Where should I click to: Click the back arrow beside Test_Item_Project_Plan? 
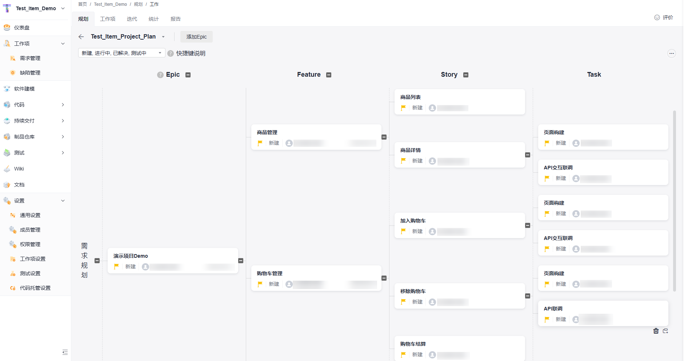coord(81,37)
